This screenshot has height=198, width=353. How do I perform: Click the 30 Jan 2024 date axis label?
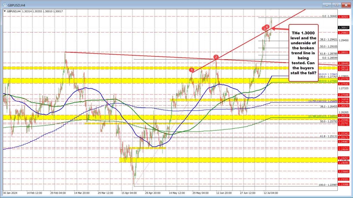pos(10,193)
